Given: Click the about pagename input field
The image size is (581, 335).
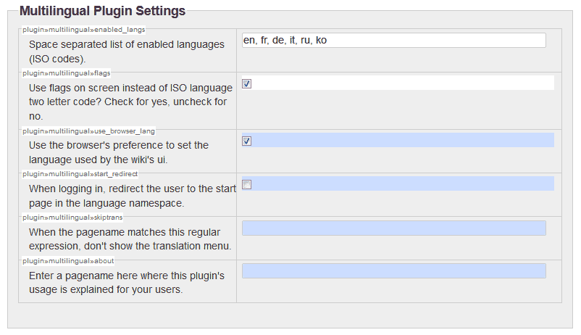Looking at the screenshot, I should (393, 271).
